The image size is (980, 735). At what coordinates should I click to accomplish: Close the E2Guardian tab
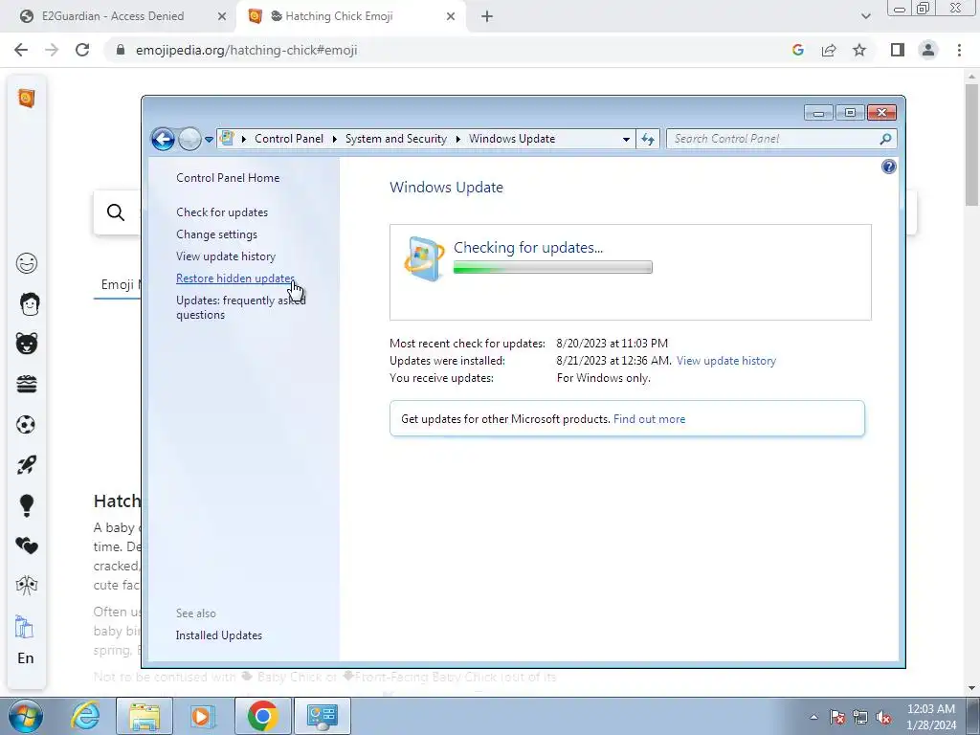[221, 16]
